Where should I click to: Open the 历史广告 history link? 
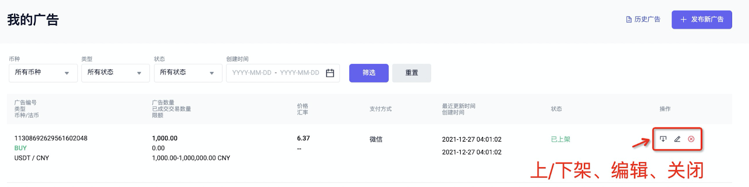tap(647, 20)
